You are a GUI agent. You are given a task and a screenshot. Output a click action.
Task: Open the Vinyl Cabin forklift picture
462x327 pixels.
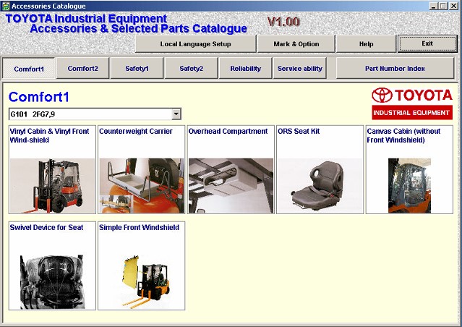[52, 185]
